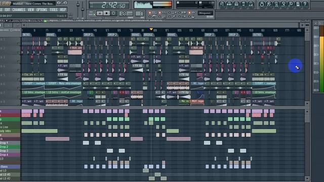Viewport: 324px width, 182px height.
Task: Open the mixer shortcut icon
Action: tap(251, 5)
